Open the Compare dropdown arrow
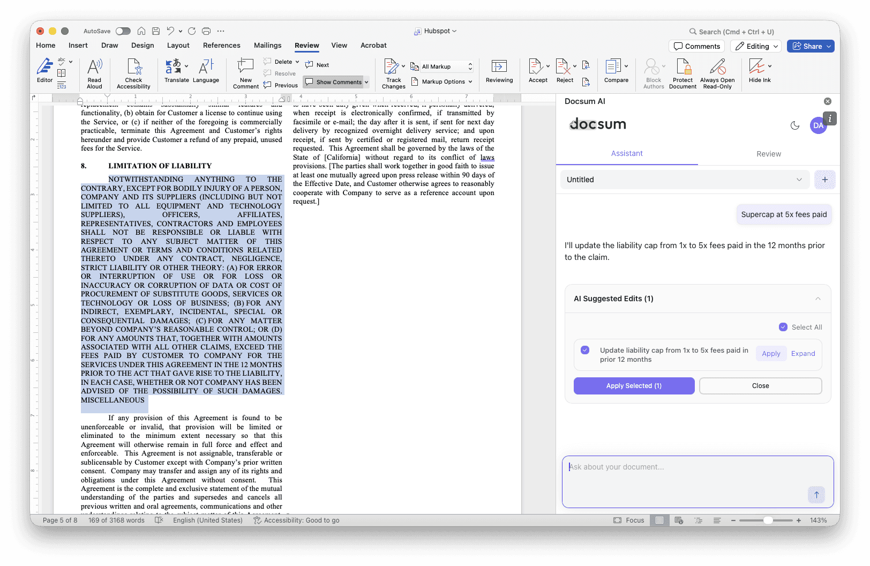Image resolution: width=870 pixels, height=566 pixels. tap(626, 66)
